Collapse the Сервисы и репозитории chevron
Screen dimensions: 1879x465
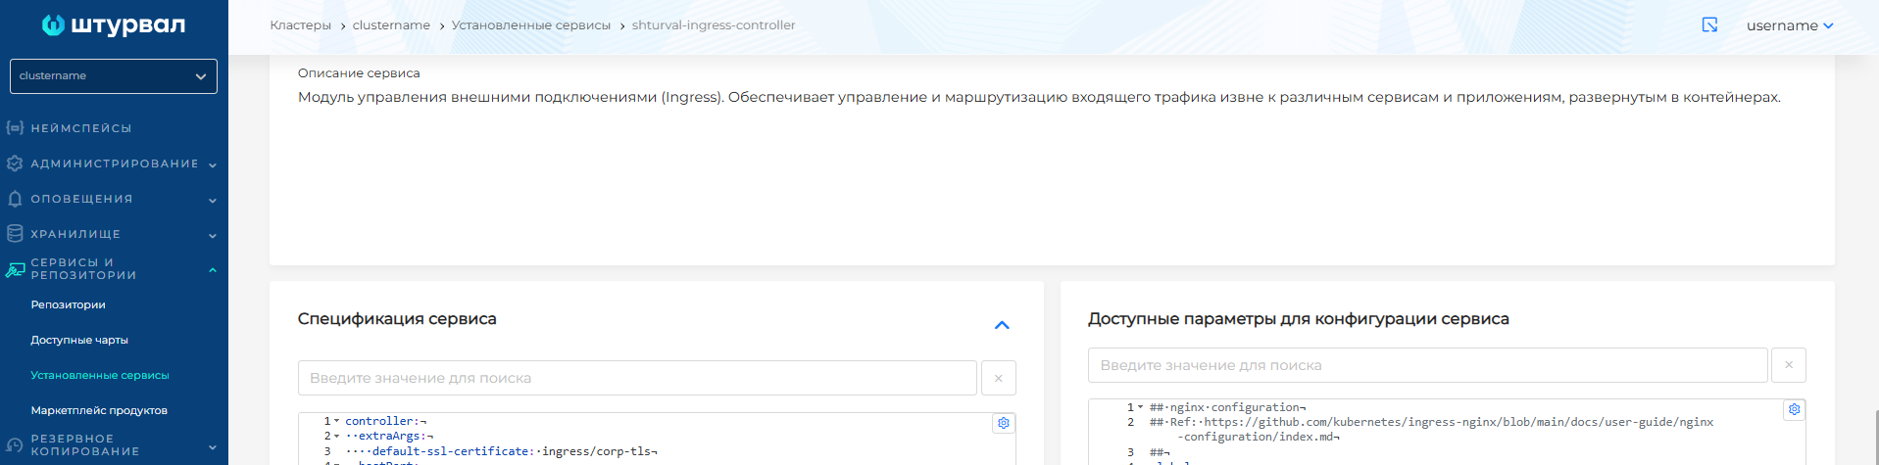tap(213, 270)
